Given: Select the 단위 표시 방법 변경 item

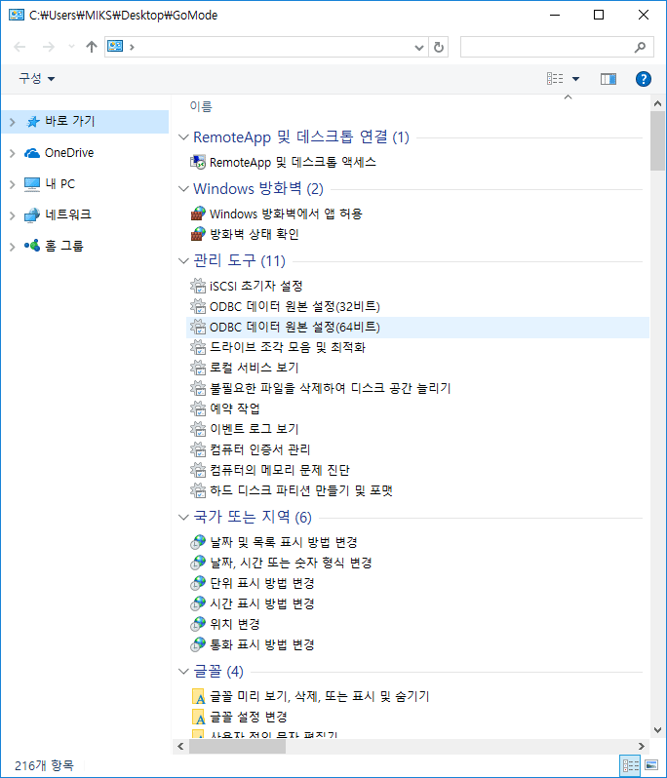Looking at the screenshot, I should pos(262,583).
